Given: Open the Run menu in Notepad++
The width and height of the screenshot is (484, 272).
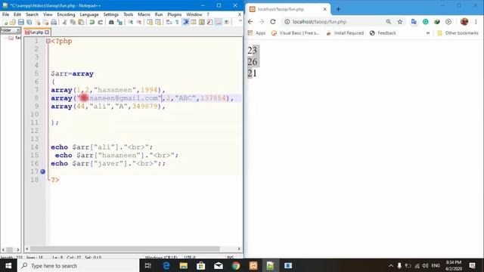Looking at the screenshot, I should [x=159, y=14].
